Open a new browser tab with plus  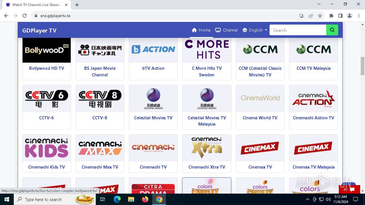click(77, 5)
